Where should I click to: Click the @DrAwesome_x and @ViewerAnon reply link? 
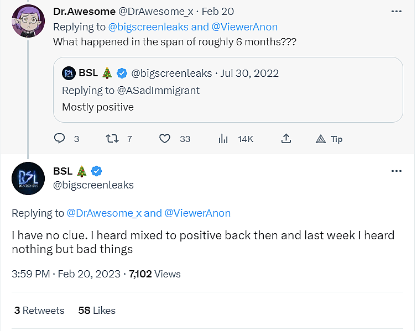148,213
